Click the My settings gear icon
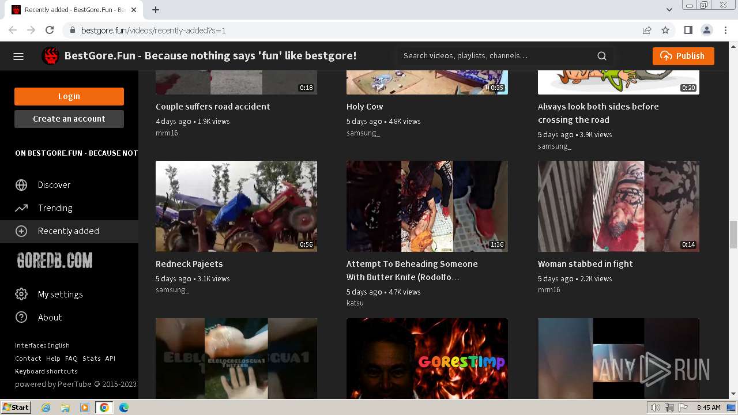The width and height of the screenshot is (738, 415). (21, 295)
